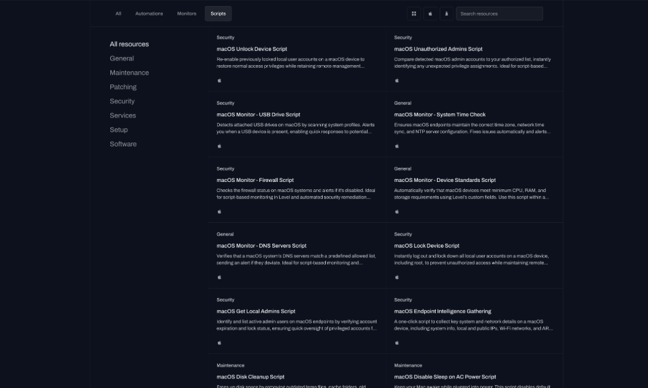Click Apple icon under macOS Lock Device Script
648x388 pixels.
(397, 277)
